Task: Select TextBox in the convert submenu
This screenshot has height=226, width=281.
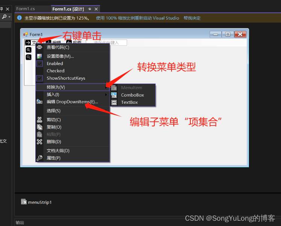Action: 133,102
